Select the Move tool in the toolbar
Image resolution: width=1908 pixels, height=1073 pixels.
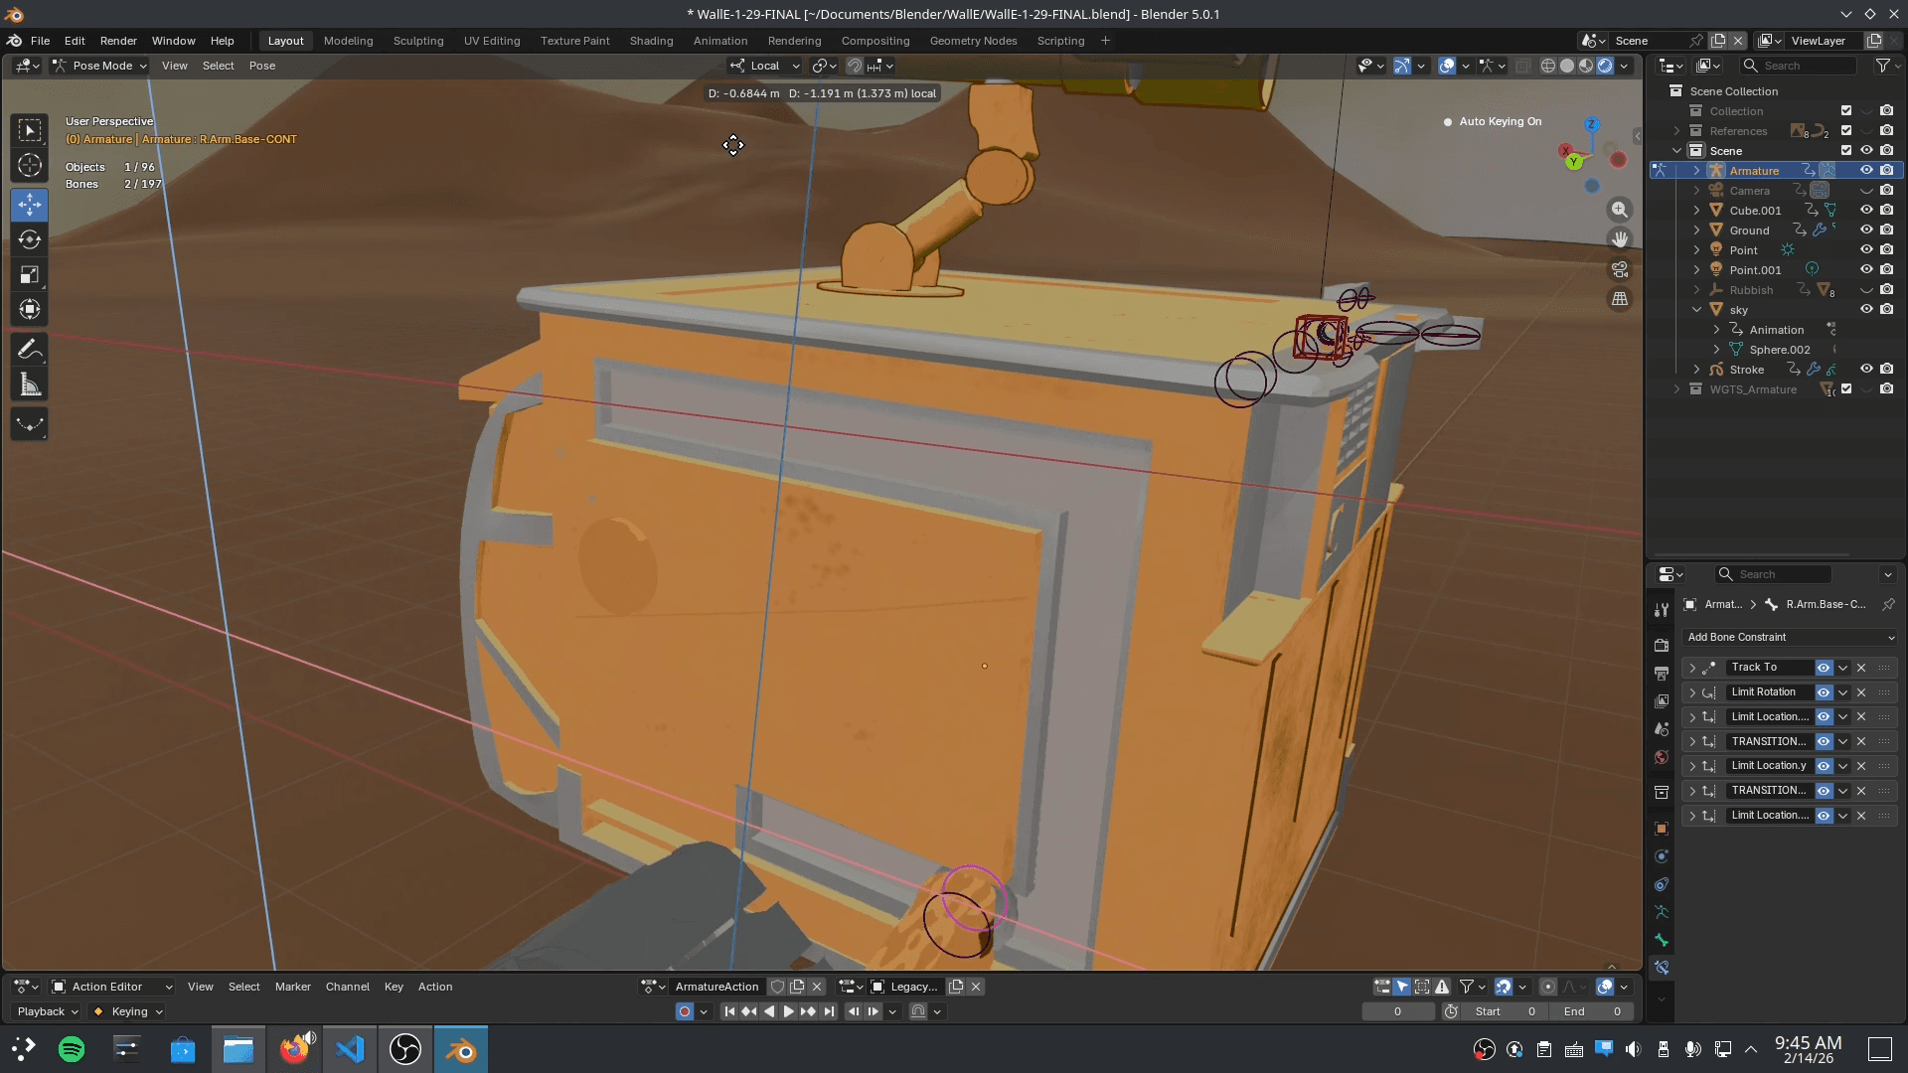30,204
